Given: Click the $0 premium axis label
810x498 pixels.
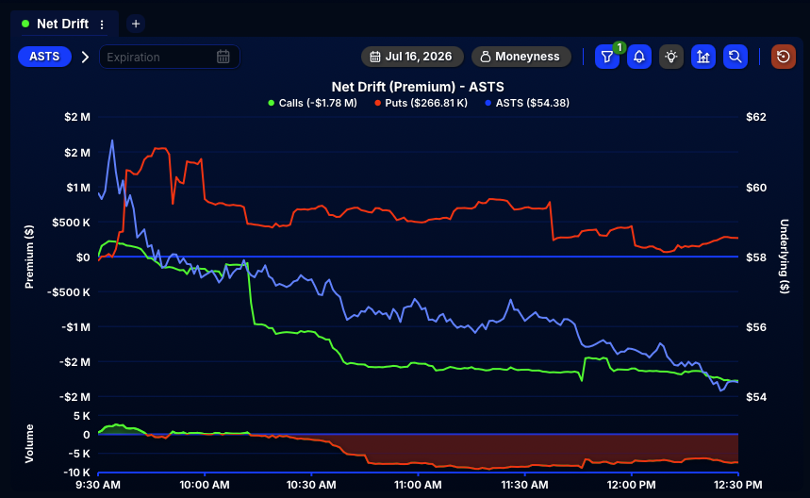Looking at the screenshot, I should click(83, 257).
